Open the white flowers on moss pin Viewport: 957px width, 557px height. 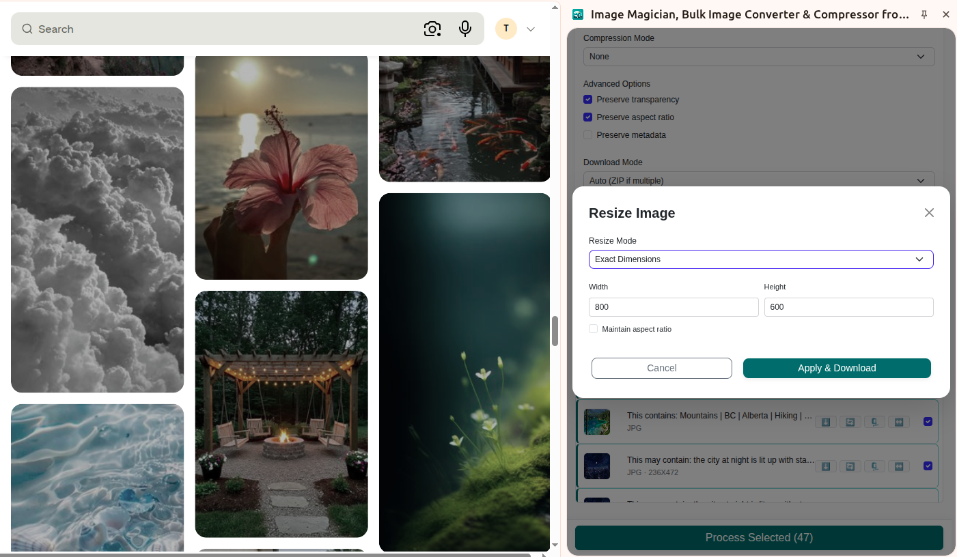pos(464,372)
